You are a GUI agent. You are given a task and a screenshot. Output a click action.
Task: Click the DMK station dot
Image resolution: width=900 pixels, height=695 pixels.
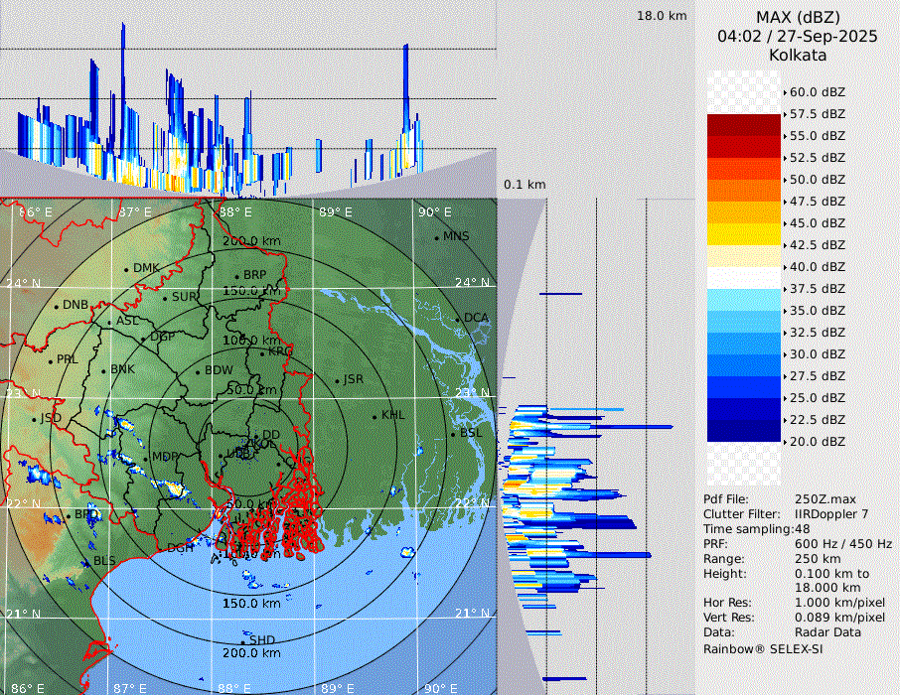click(x=126, y=269)
